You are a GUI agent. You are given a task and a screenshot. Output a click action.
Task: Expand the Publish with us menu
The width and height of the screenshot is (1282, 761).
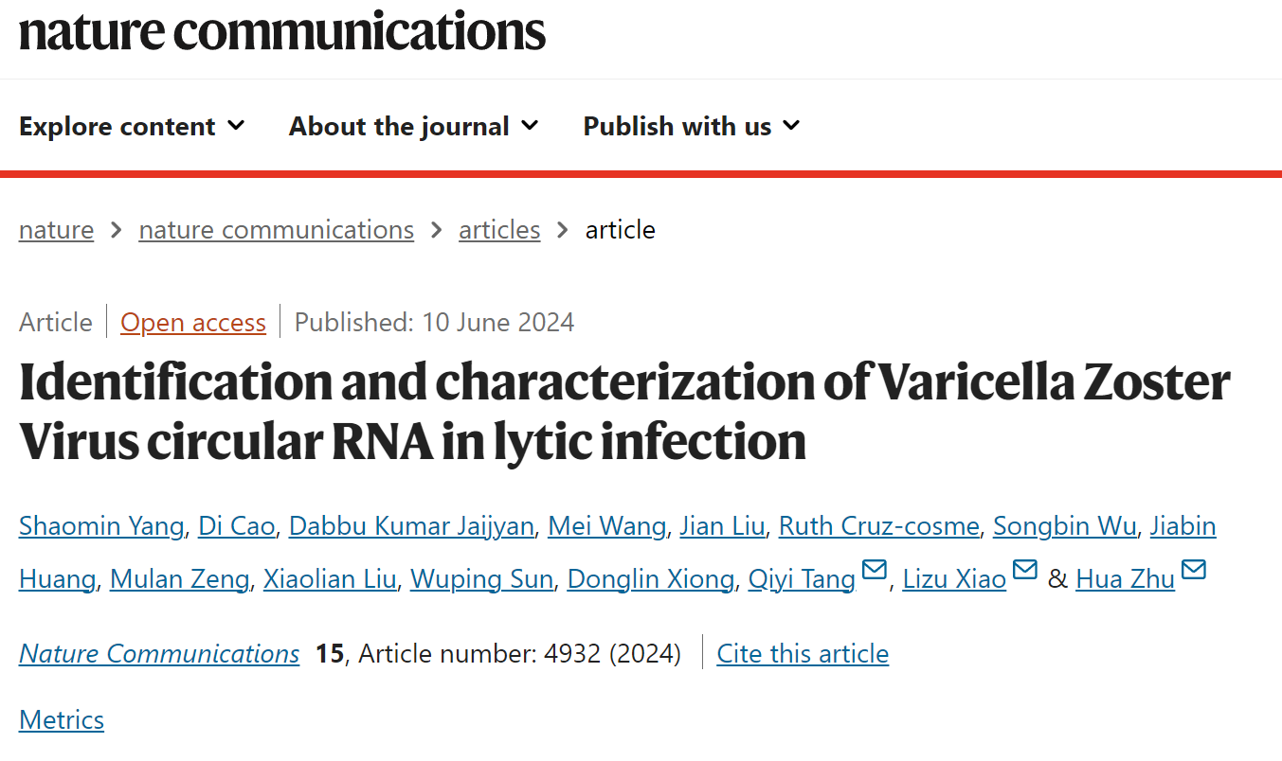(692, 126)
